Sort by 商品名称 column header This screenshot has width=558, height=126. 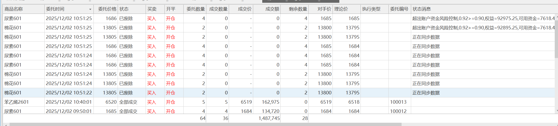(14, 9)
